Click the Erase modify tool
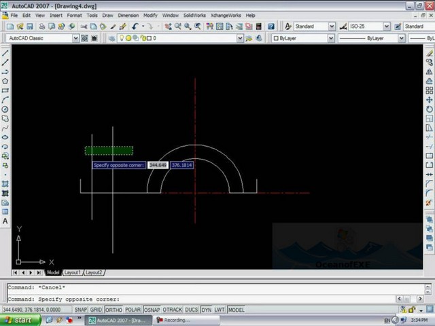 click(429, 53)
